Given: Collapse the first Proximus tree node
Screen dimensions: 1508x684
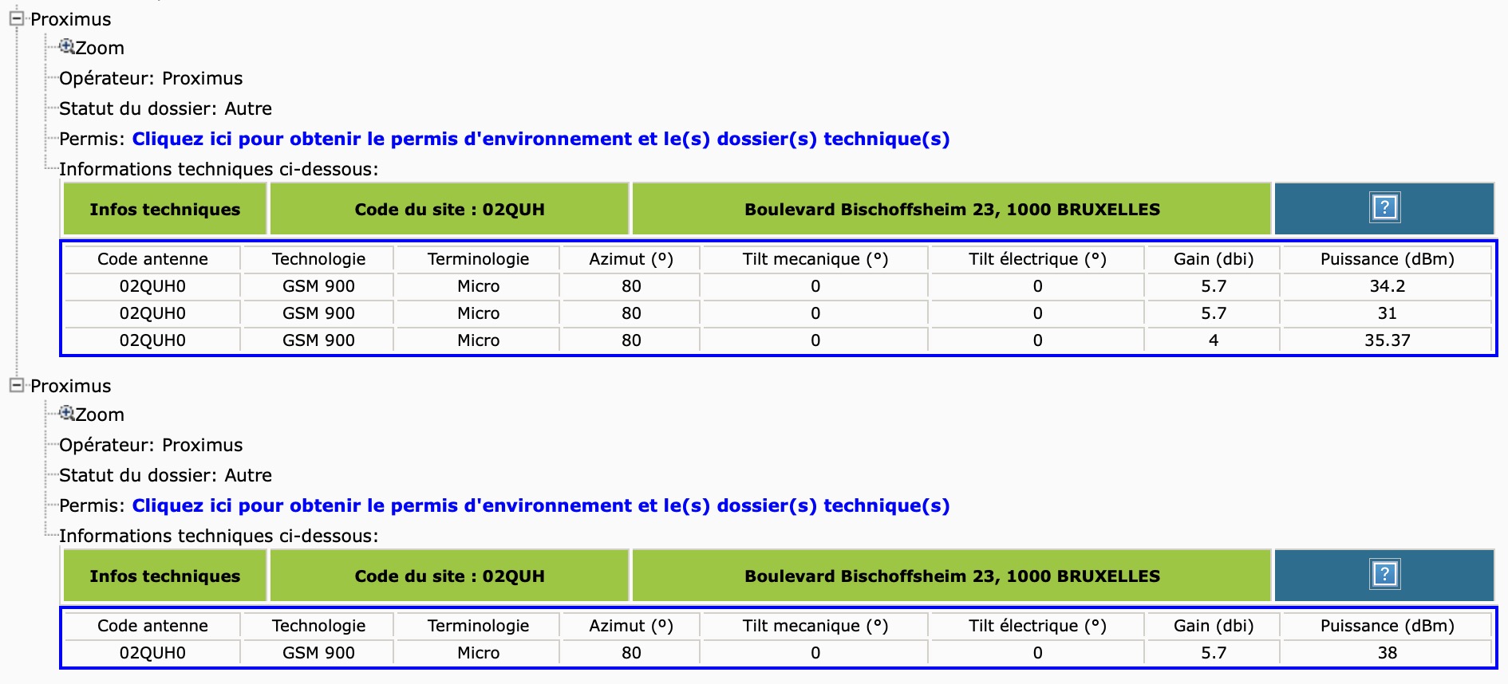Looking at the screenshot, I should coord(17,18).
